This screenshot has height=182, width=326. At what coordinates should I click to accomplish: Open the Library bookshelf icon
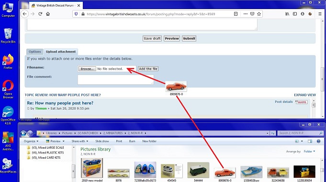287,14
